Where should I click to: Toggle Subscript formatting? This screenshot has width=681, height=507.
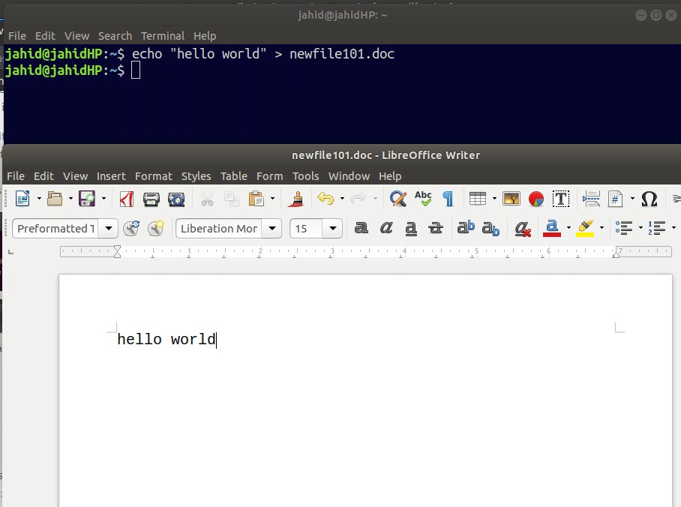490,229
